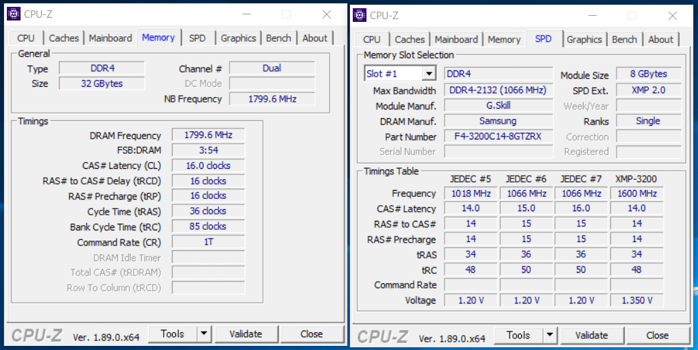Click DRAM Frequency value 1799.6 MHz
698x350 pixels.
pos(208,135)
